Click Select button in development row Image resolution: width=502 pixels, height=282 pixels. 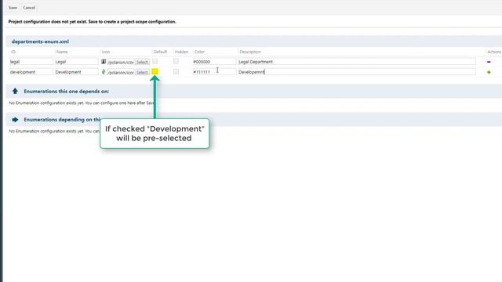pyautogui.click(x=142, y=72)
